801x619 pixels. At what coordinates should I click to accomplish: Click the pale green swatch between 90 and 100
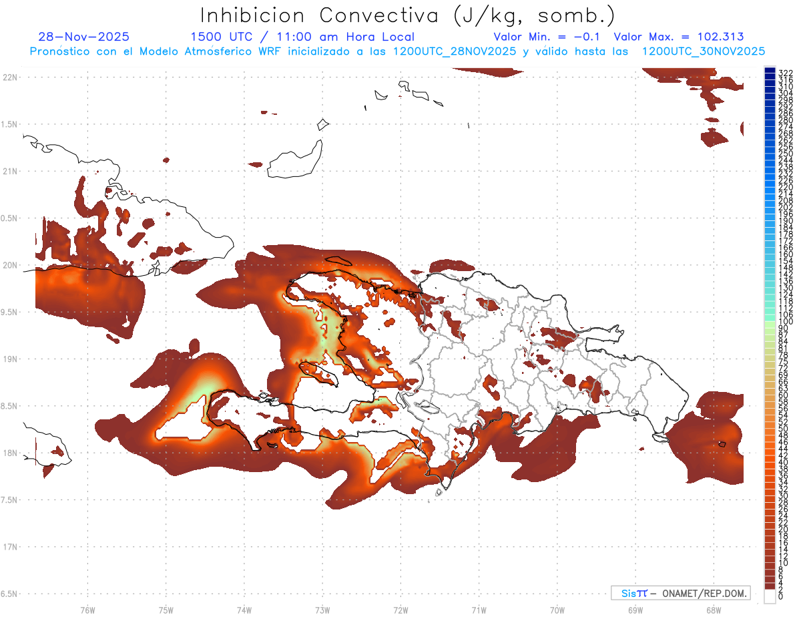(x=770, y=325)
